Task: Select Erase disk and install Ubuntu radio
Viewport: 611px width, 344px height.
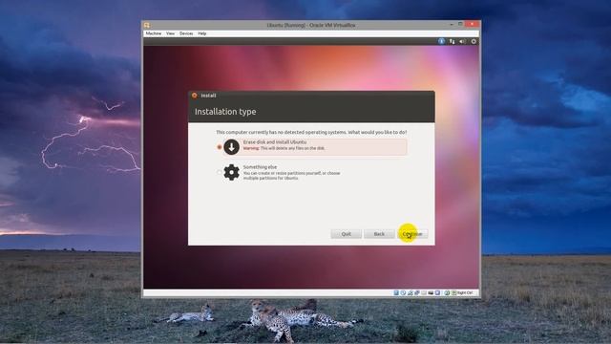Action: coord(220,147)
